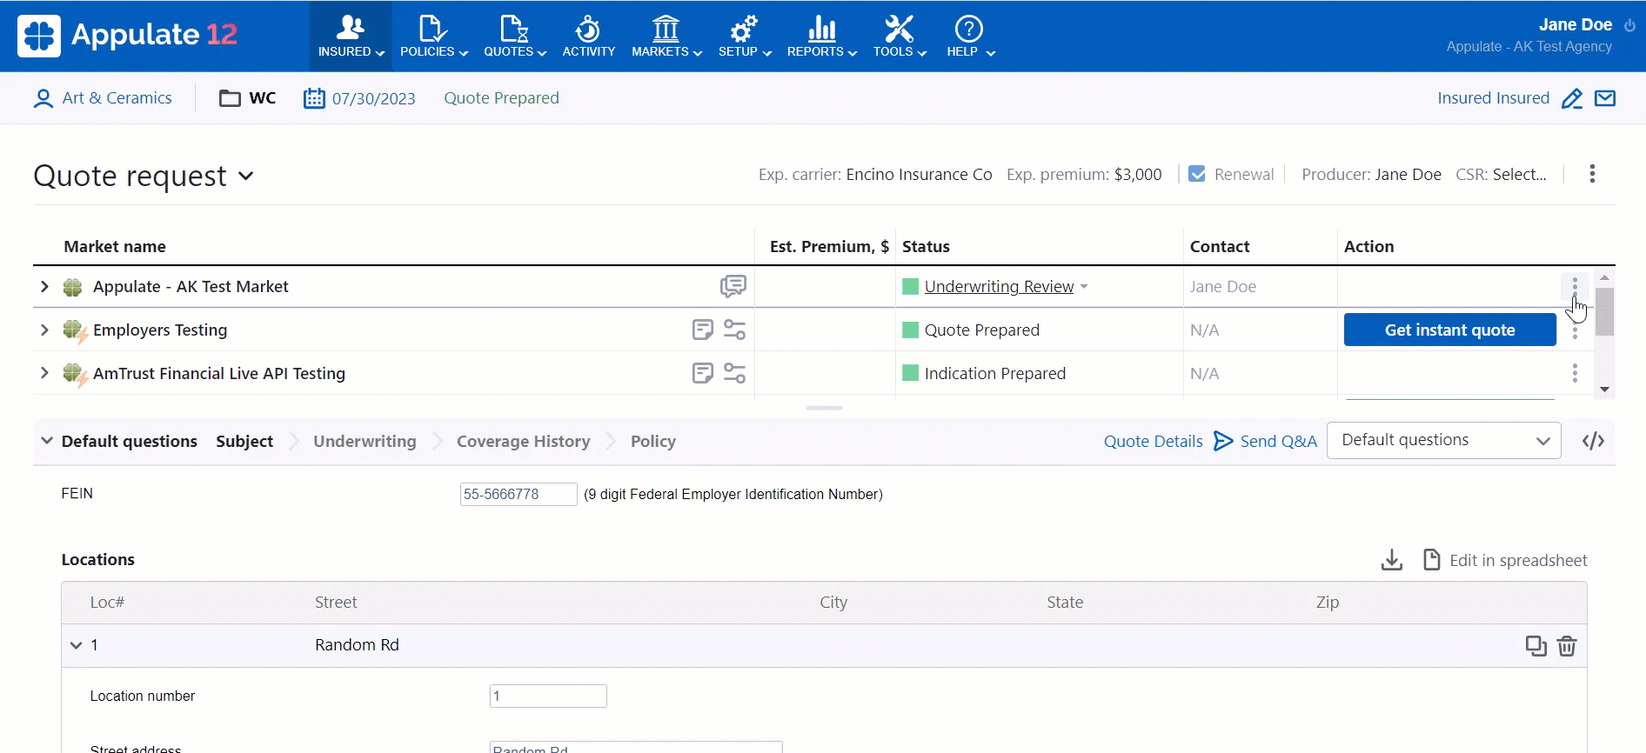Viewport: 1646px width, 753px height.
Task: Click the green status square for Employers Testing
Action: click(x=911, y=330)
